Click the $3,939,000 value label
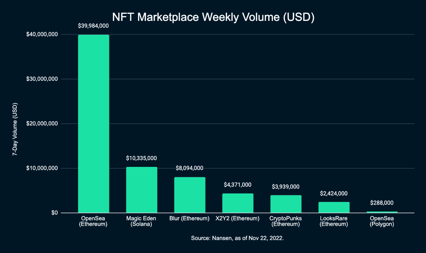This screenshot has height=253, width=426. coord(286,186)
